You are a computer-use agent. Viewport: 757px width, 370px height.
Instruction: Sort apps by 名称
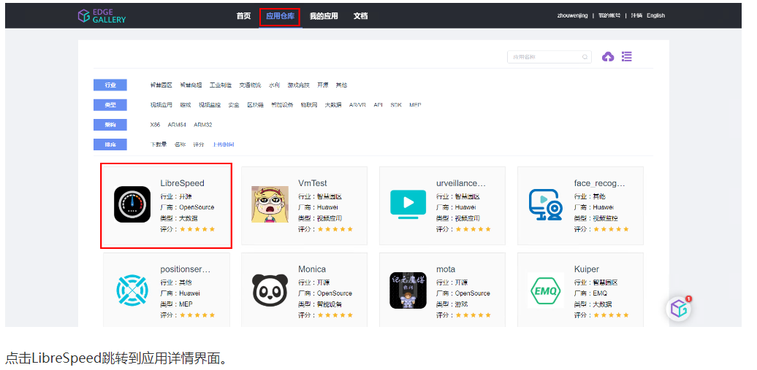(180, 144)
